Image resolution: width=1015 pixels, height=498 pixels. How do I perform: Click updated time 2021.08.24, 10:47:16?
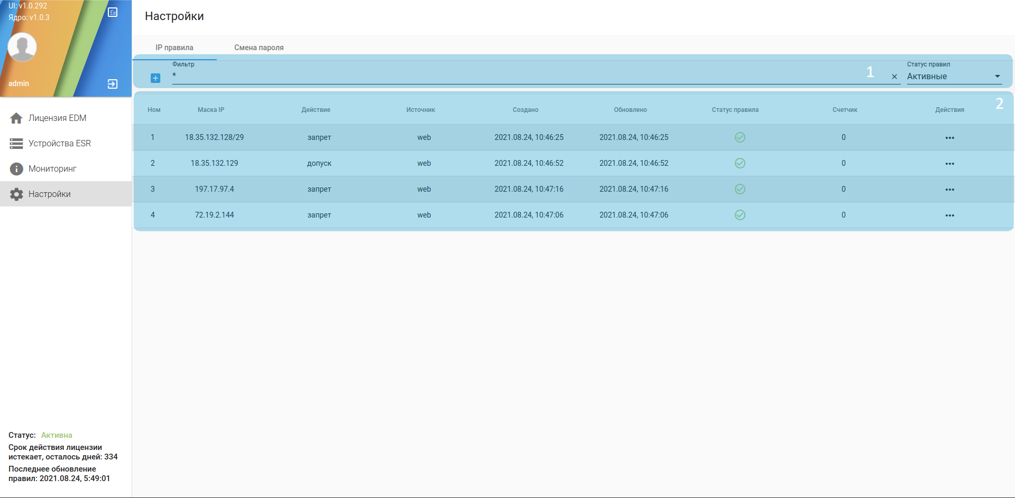tap(634, 189)
